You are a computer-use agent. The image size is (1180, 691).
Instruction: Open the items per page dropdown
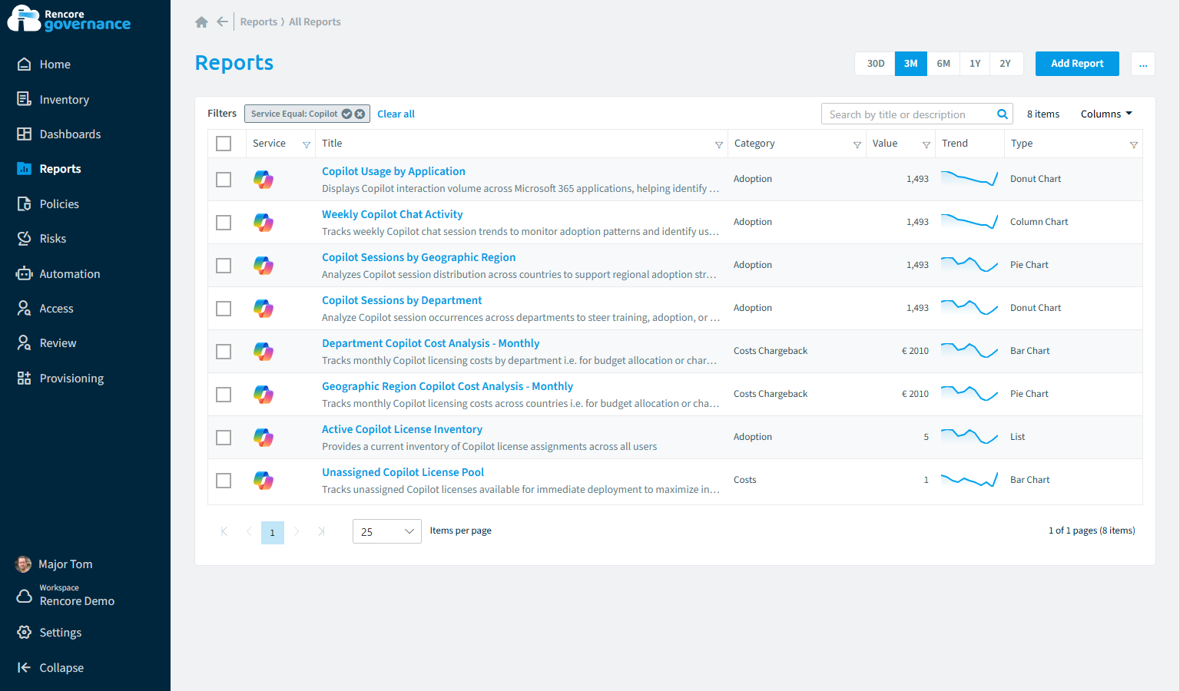click(386, 531)
